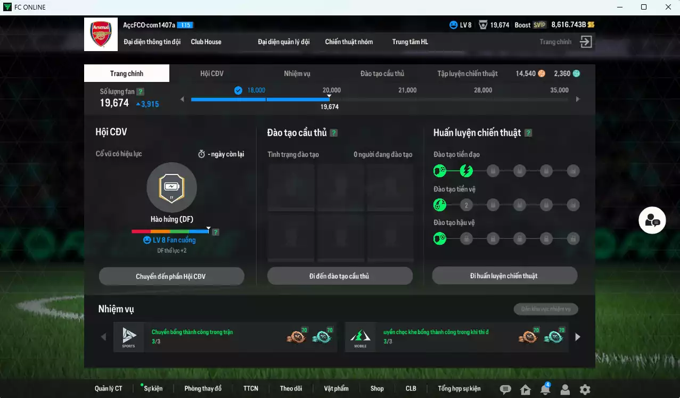The width and height of the screenshot is (680, 398).
Task: Select node 2 of Đào tạo tiền vệ
Action: click(x=466, y=205)
